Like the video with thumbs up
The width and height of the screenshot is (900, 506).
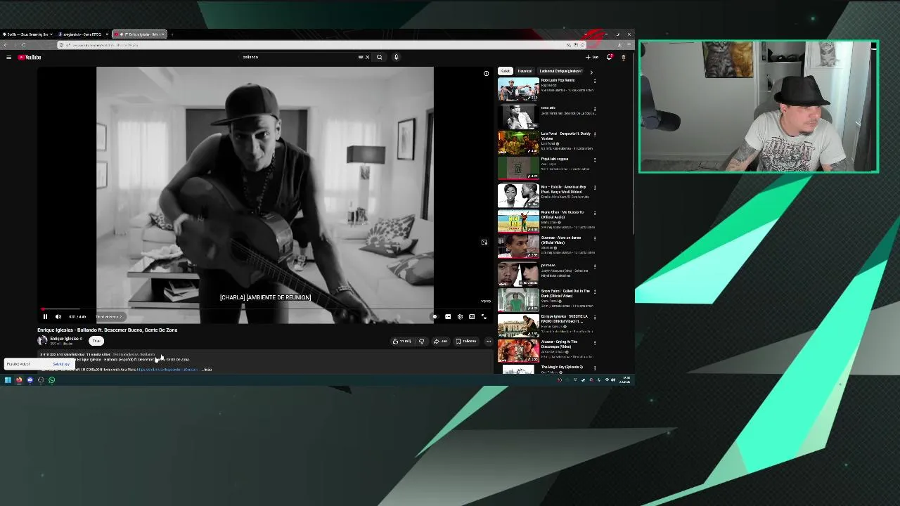401,342
